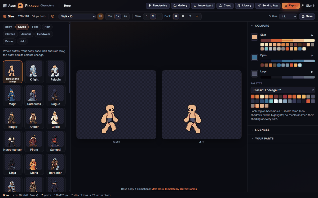Choose the Sorceress outfit
This screenshot has height=198, width=318.
tap(34, 95)
